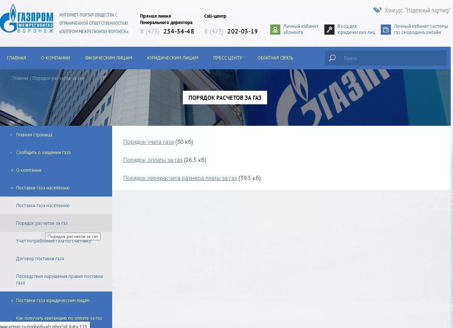The width and height of the screenshot is (453, 328).
Task: Open Физическим лицам menu item
Action: pyautogui.click(x=108, y=58)
